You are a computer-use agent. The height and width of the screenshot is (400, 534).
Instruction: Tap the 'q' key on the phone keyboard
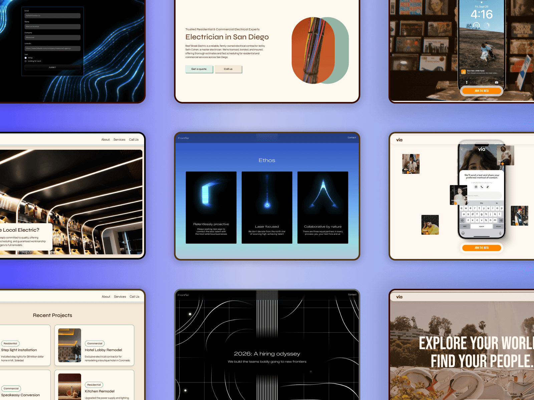tap(462, 208)
